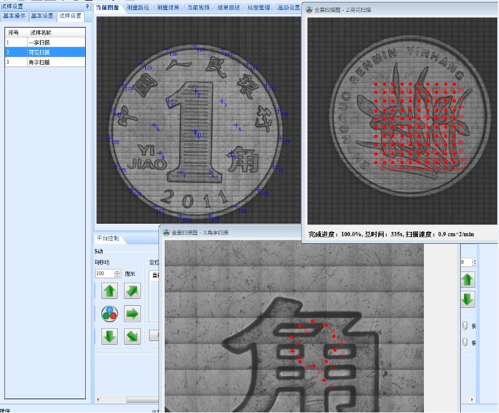Move the stage up with the green up arrow
Screen dimensions: 499x413
click(110, 291)
